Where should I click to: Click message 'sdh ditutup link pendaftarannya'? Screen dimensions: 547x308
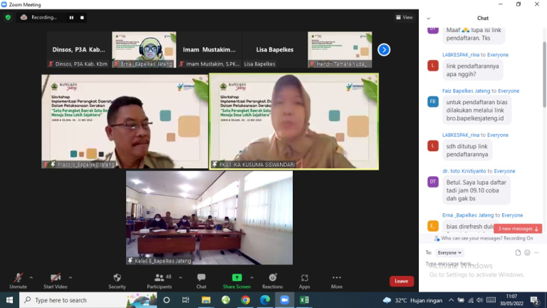coord(467,150)
